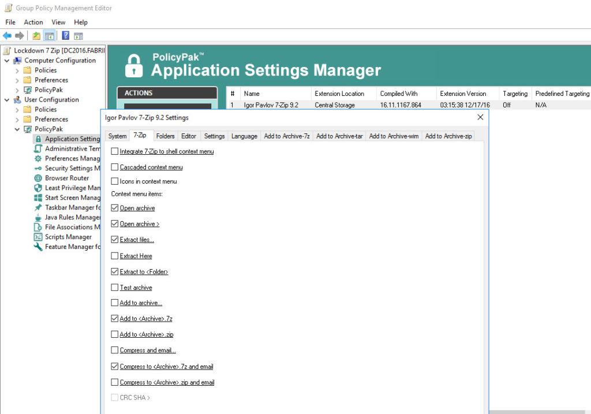Collapse the User Configuration node
Screen dimensions: 591x414
pos(7,99)
